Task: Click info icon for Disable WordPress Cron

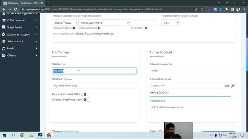Action: [x=85, y=100]
